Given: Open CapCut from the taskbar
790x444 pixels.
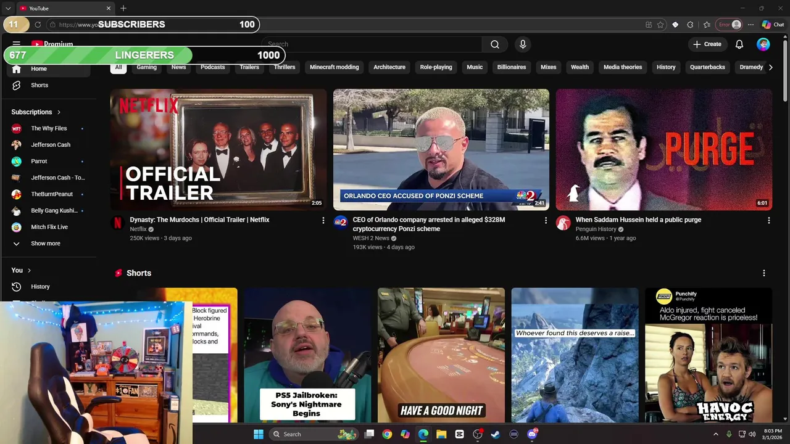Looking at the screenshot, I should pos(459,434).
